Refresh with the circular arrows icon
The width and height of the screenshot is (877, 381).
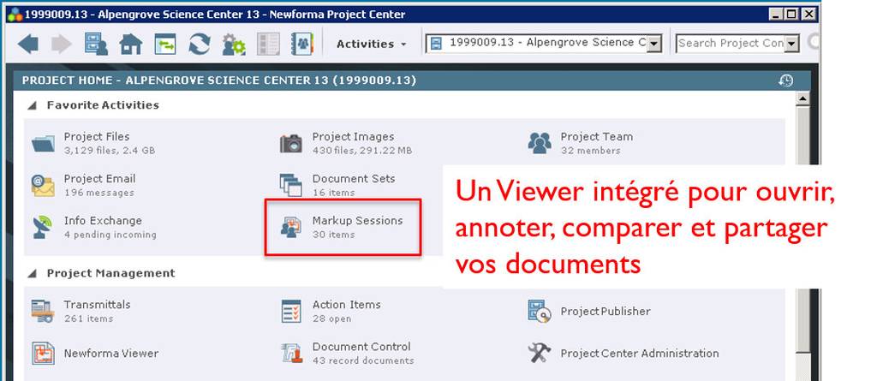(199, 44)
